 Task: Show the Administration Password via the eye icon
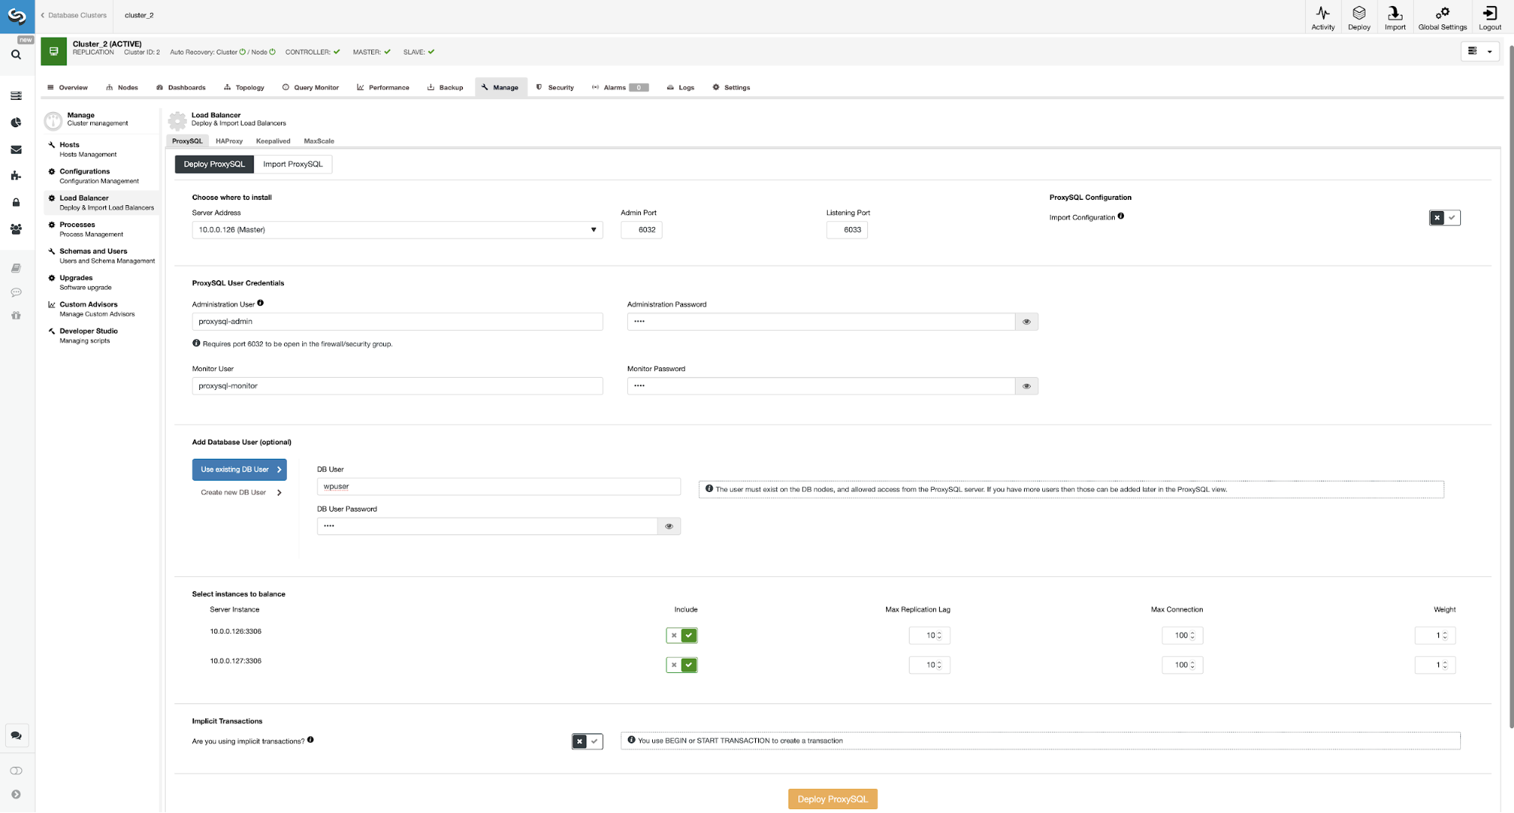pos(1026,322)
